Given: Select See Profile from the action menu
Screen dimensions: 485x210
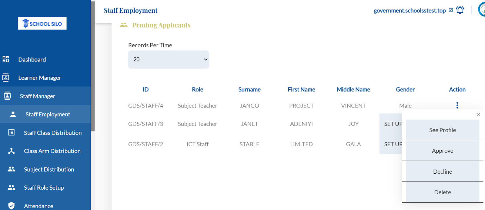Looking at the screenshot, I should [x=442, y=130].
